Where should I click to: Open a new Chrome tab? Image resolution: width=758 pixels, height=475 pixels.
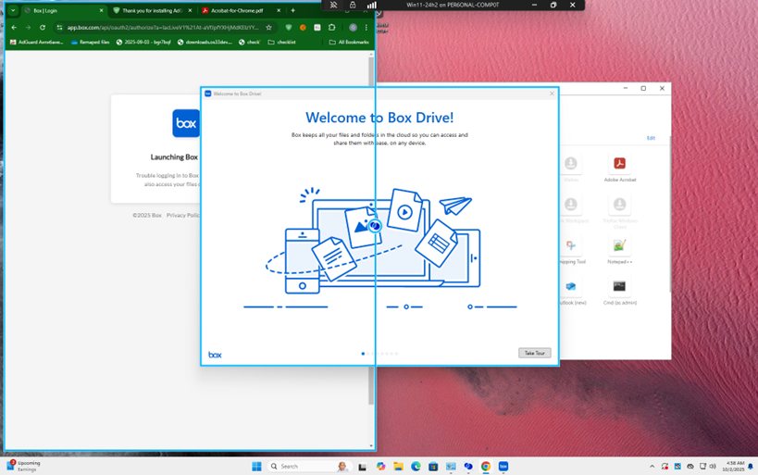293,10
